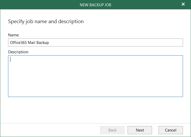
Task: Close the New Backup Job dialog
Action: [x=183, y=4]
